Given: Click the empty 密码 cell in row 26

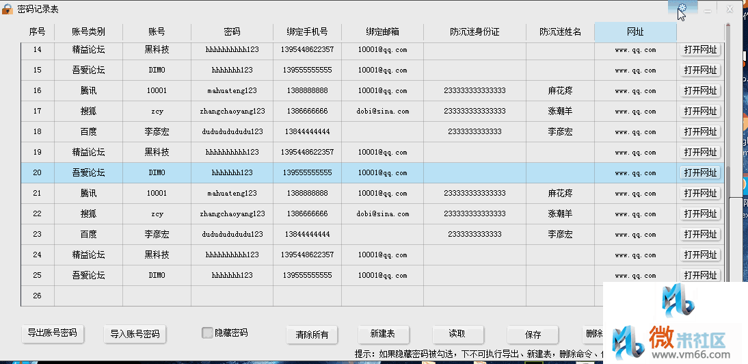Looking at the screenshot, I should (232, 296).
